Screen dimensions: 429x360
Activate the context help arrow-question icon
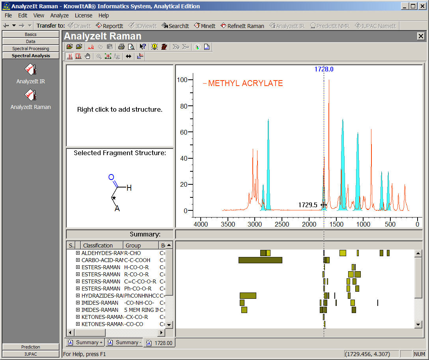point(143,47)
